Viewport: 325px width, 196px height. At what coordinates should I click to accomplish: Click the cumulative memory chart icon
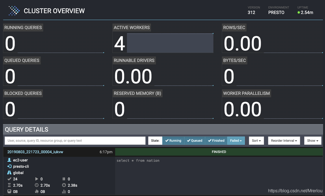[64, 191]
